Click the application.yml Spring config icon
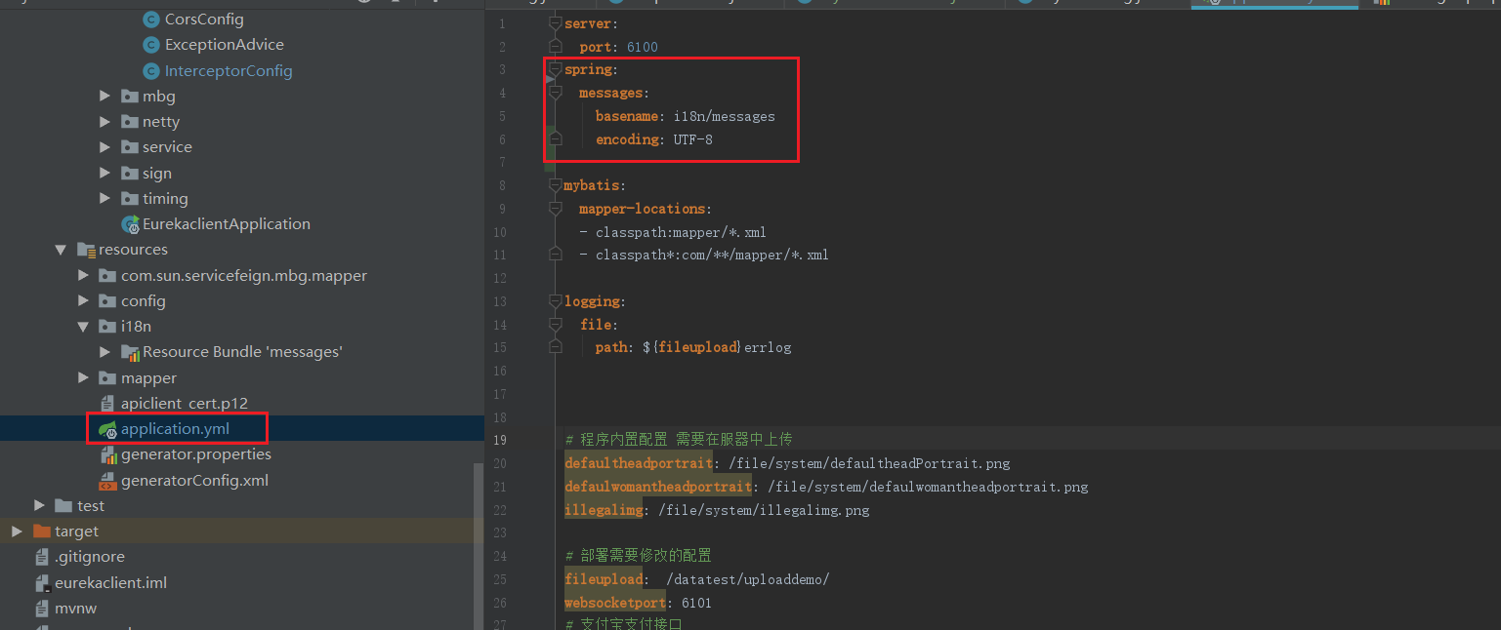1501x630 pixels. click(x=107, y=429)
